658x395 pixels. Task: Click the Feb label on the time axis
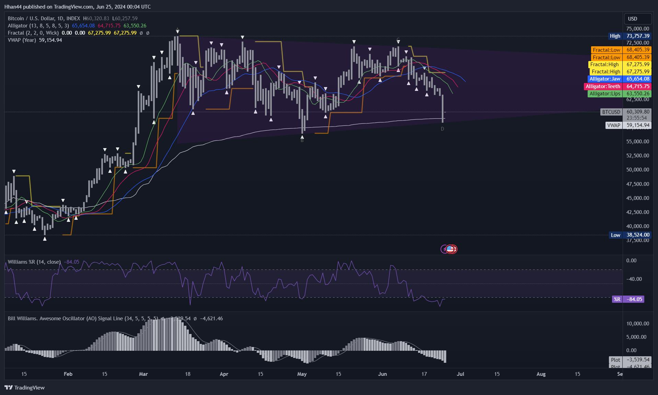tap(68, 374)
